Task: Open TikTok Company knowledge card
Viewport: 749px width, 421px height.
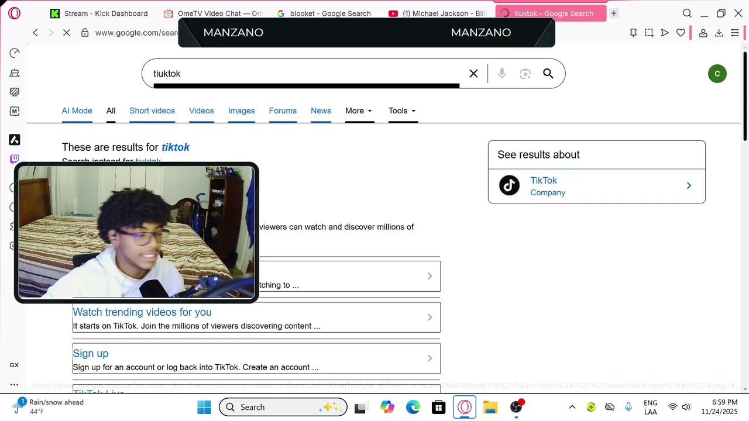Action: tap(596, 186)
